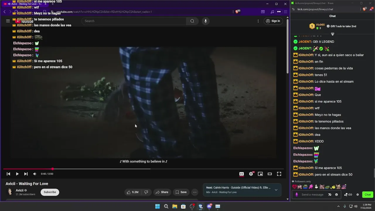Open Brave Rewards triangle icon in Kick window
Viewport: 375px width, 211px height.
[x=371, y=9]
